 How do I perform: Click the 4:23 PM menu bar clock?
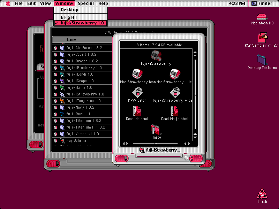237,3
